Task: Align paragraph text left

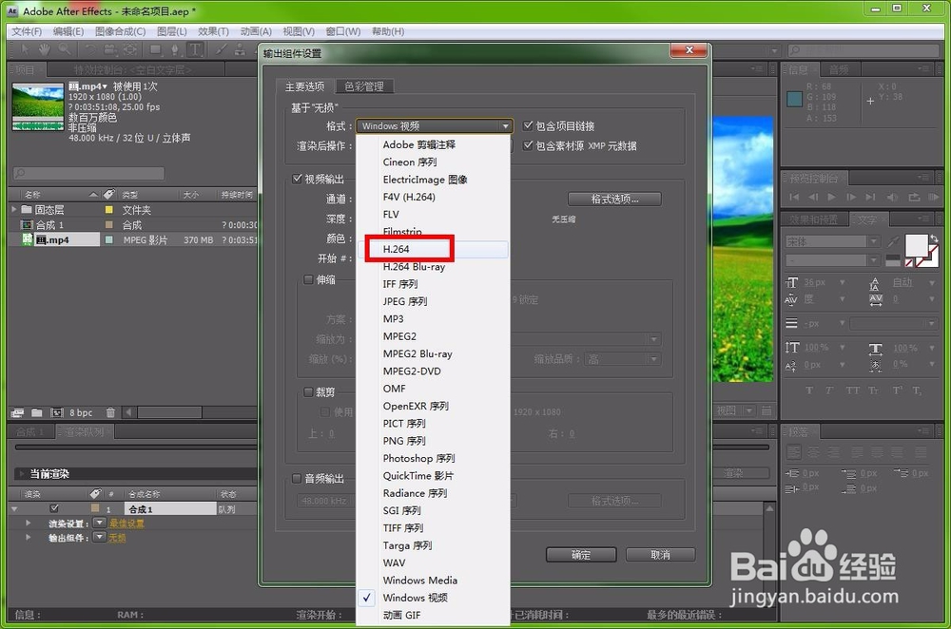Action: click(793, 451)
